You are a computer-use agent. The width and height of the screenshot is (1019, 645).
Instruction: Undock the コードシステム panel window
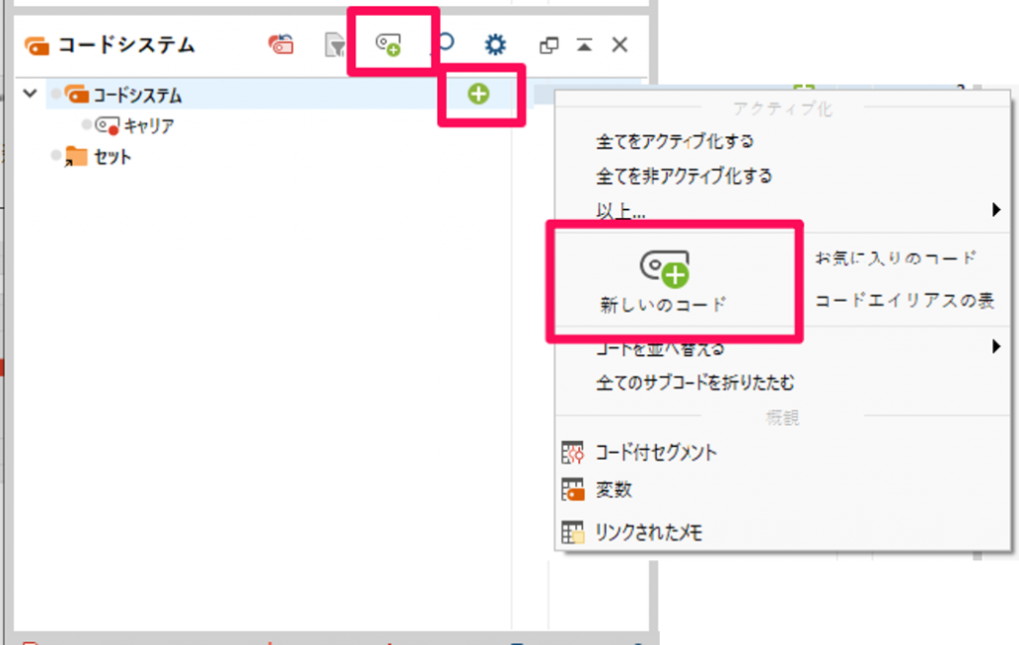548,45
